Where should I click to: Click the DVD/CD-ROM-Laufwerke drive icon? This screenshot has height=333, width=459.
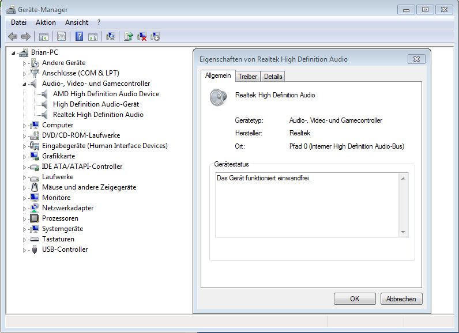(x=35, y=135)
